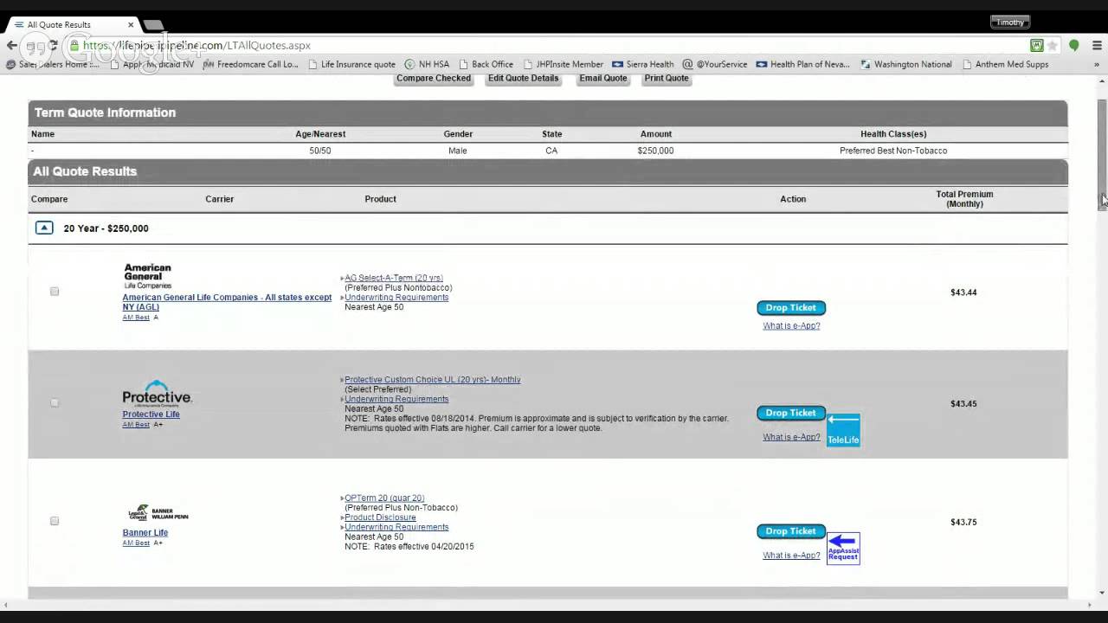Open What is e-App? in Protective Life row

[791, 437]
